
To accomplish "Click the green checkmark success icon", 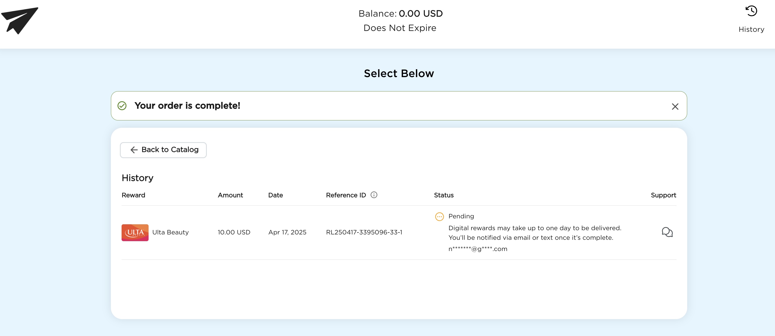I will (122, 106).
